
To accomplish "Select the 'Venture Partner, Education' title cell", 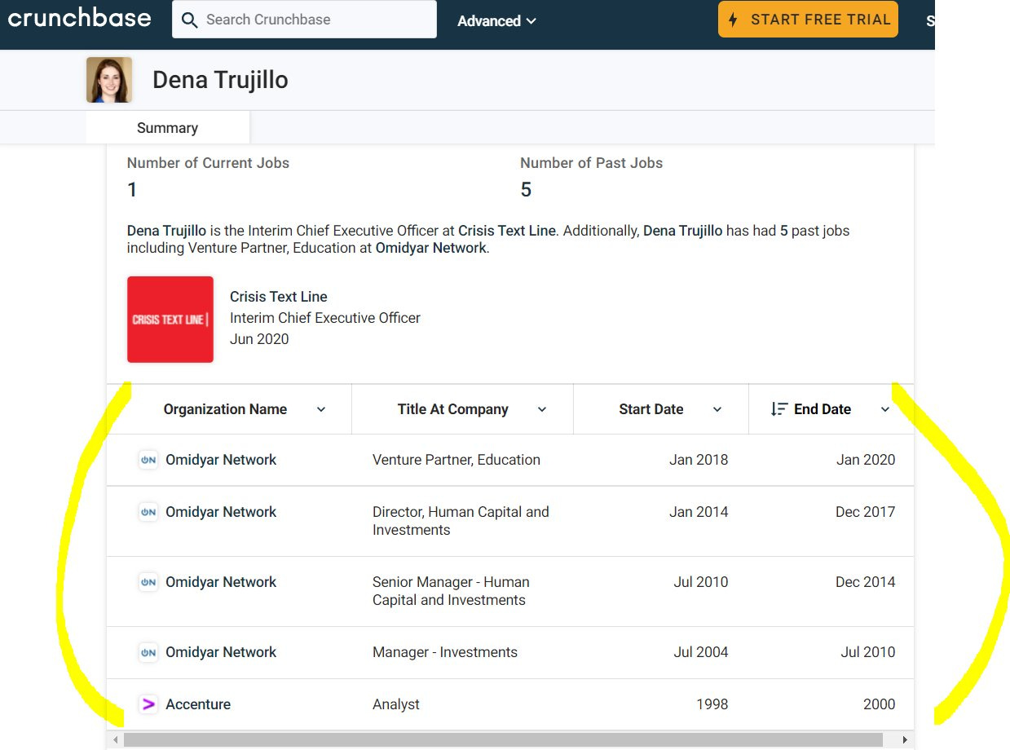I will click(456, 460).
